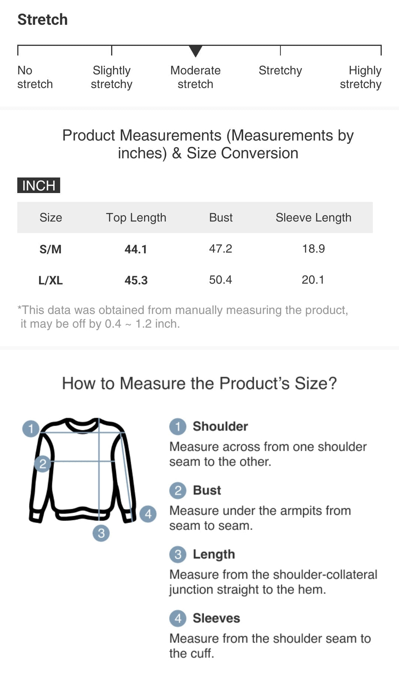Click the Moderate stretch label
This screenshot has width=399, height=676.
point(196,77)
